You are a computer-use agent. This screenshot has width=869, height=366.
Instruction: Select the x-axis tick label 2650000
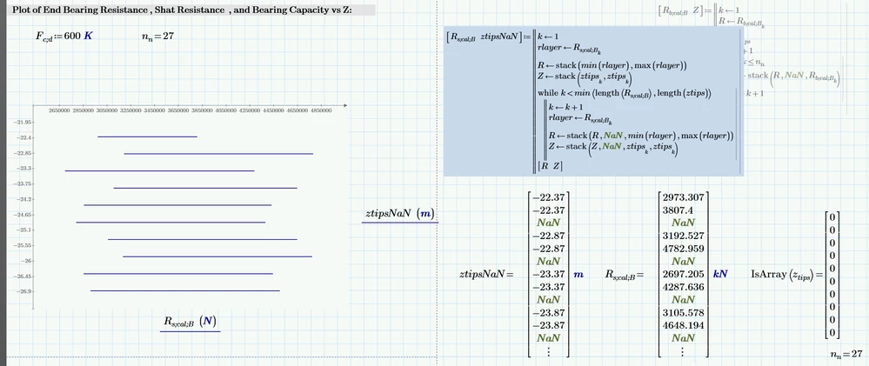(59, 110)
